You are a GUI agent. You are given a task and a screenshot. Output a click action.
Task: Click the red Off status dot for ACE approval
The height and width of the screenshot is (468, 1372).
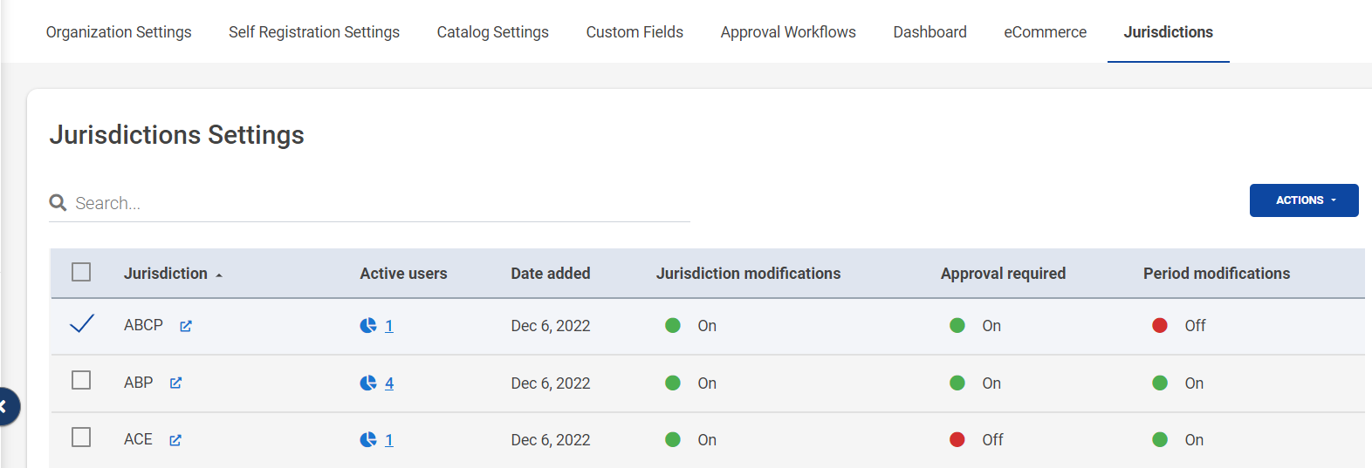(957, 440)
